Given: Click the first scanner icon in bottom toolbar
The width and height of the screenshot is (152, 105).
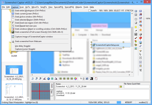Looking at the screenshot, I should click(x=33, y=79).
